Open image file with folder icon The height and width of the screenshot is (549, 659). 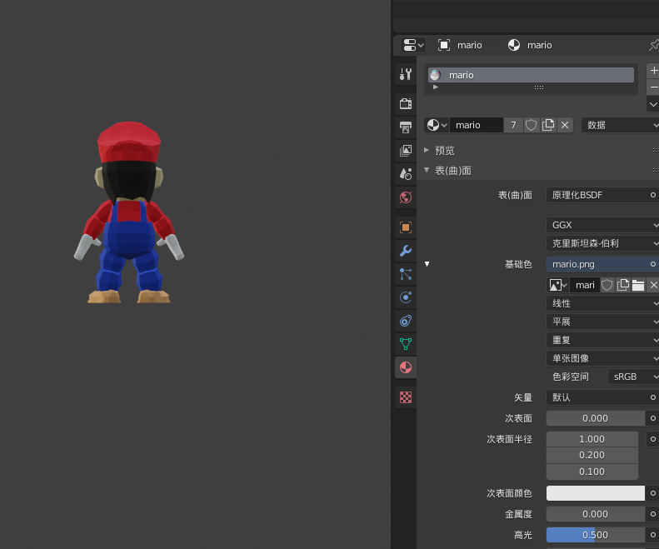[638, 285]
